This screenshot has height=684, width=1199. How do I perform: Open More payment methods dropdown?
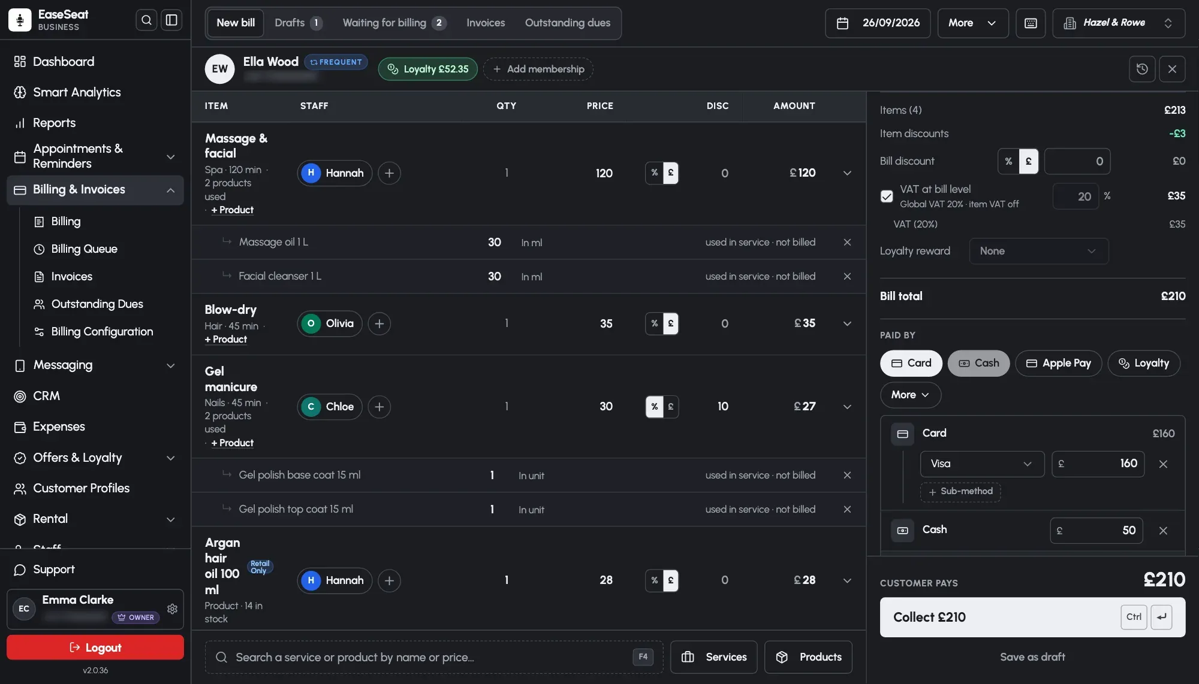910,395
